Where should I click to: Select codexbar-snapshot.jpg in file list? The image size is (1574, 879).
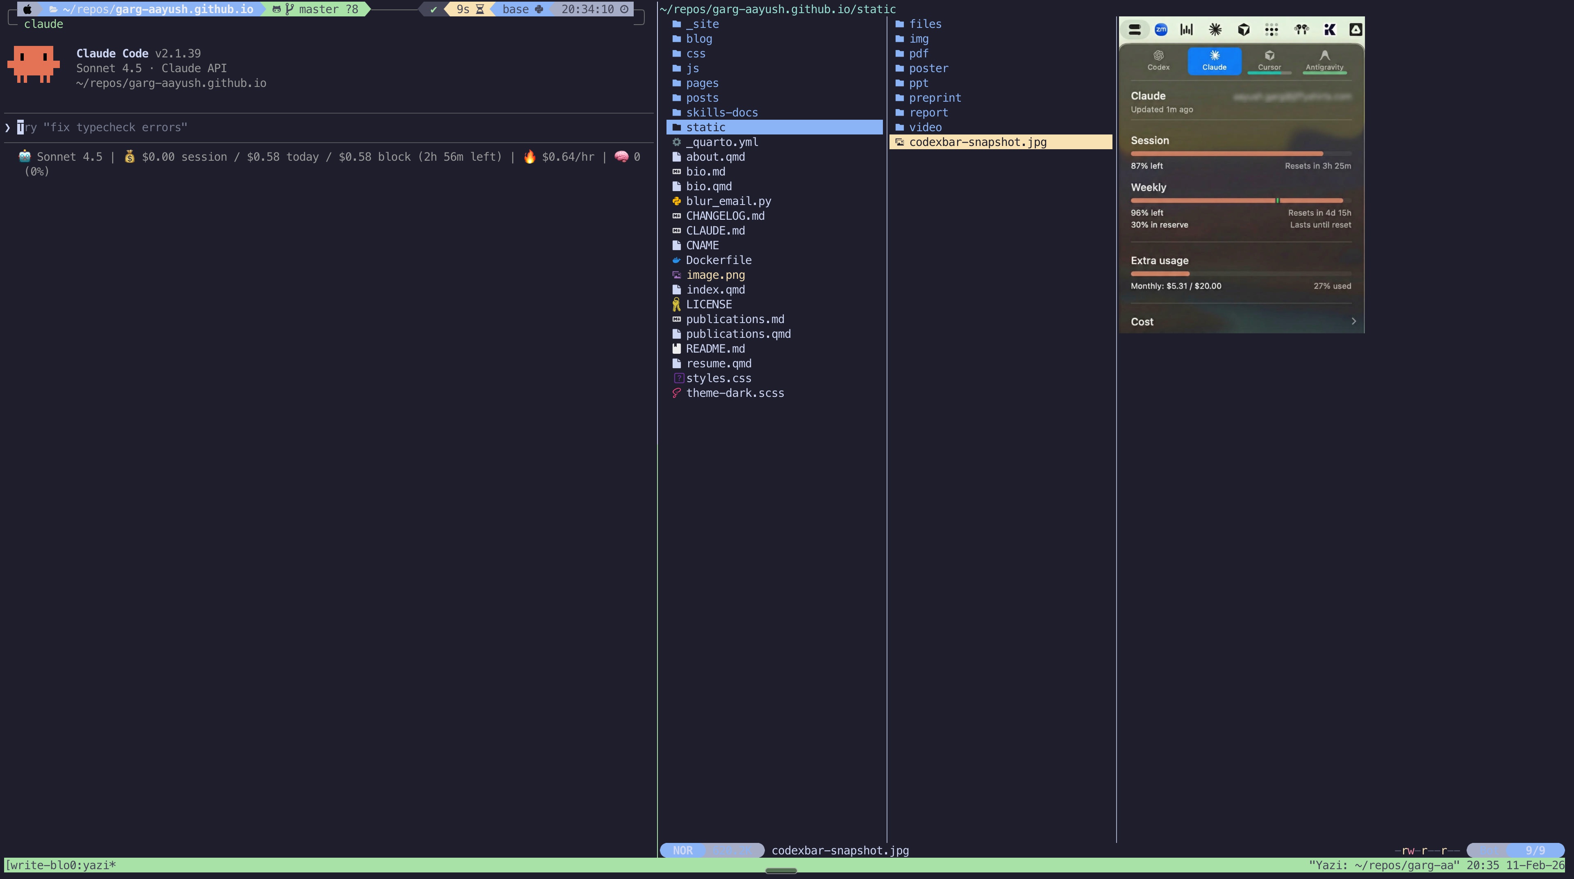(x=978, y=142)
